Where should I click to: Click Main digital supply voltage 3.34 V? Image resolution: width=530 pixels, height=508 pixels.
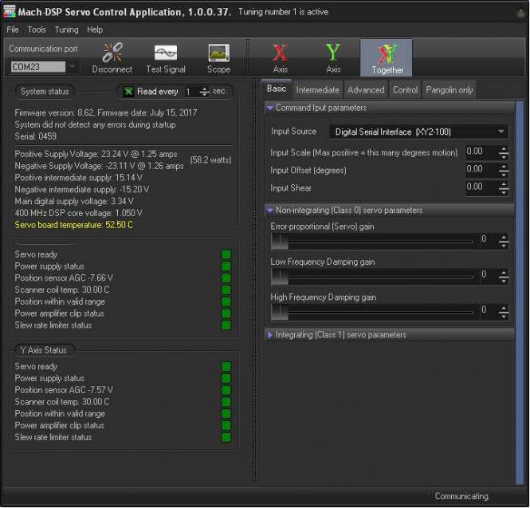[74, 201]
